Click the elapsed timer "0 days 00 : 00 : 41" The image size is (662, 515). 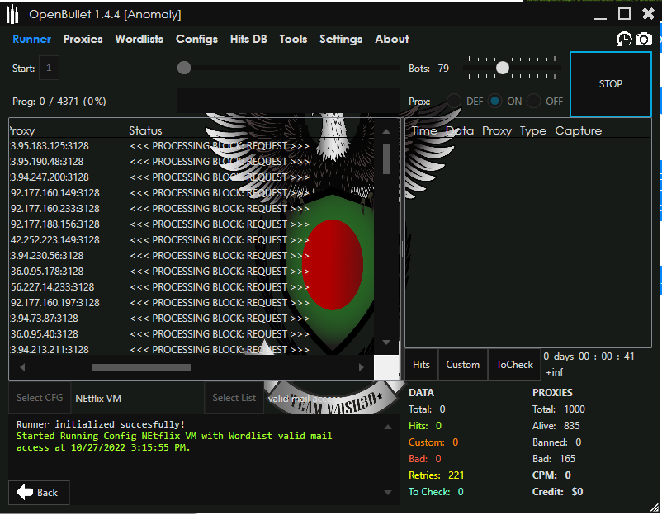589,357
